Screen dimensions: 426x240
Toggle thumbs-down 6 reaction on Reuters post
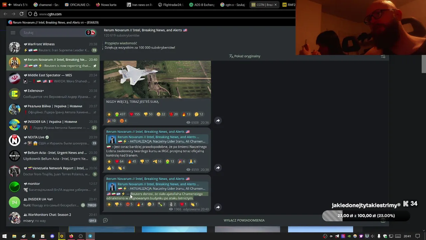[118, 204]
